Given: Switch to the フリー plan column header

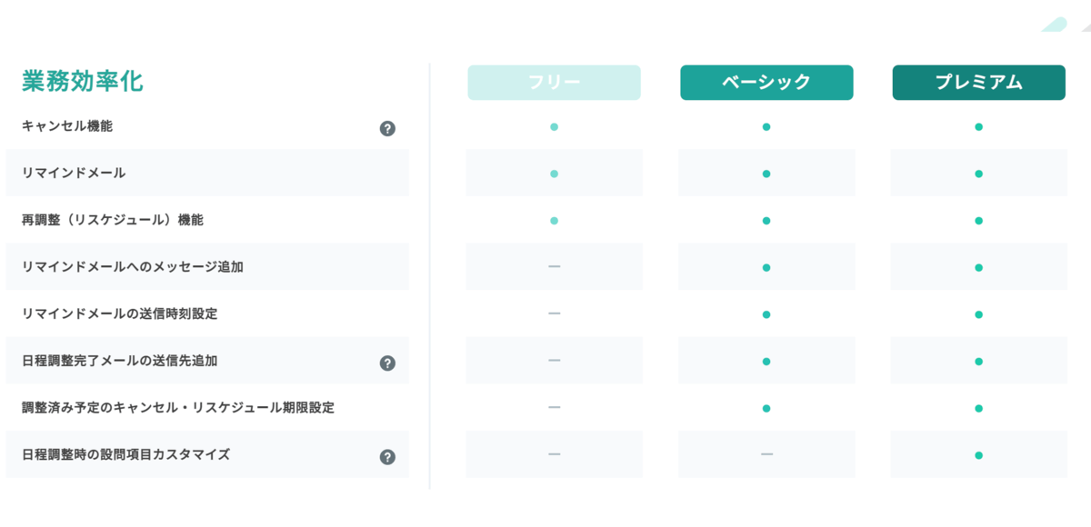Looking at the screenshot, I should (554, 82).
